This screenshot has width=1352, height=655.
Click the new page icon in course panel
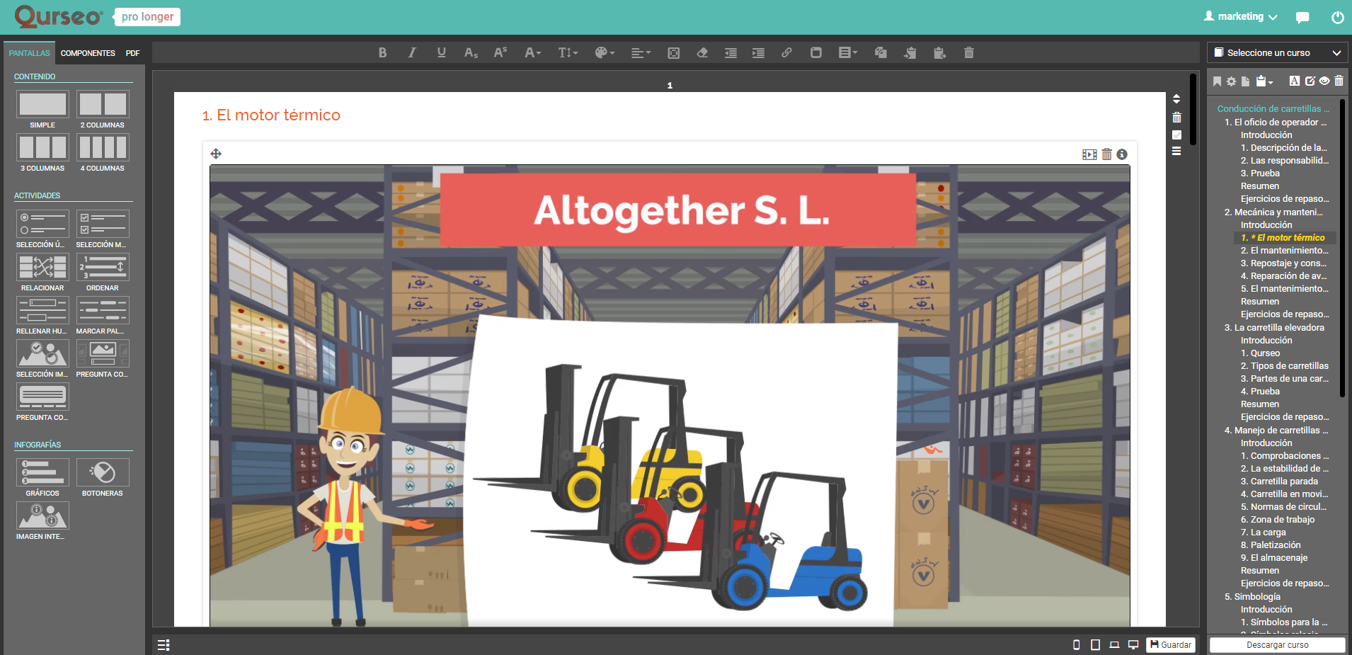coord(1246,81)
